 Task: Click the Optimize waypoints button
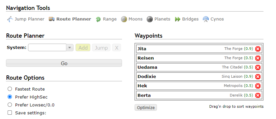146,107
